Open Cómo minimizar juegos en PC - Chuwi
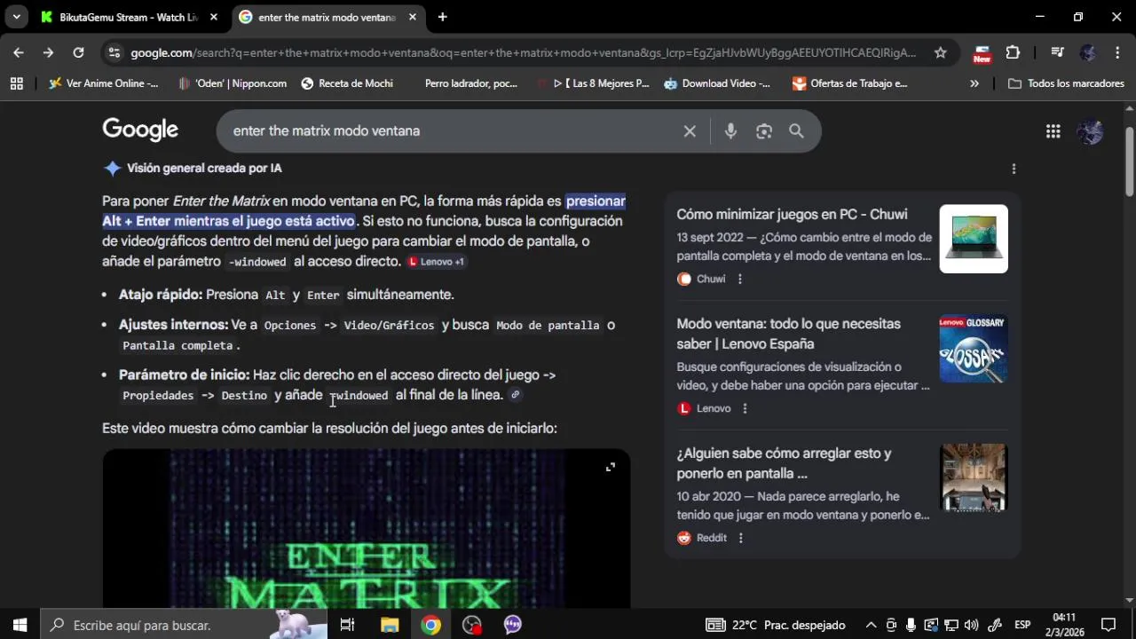Screen dimensions: 1136x639 [792, 214]
